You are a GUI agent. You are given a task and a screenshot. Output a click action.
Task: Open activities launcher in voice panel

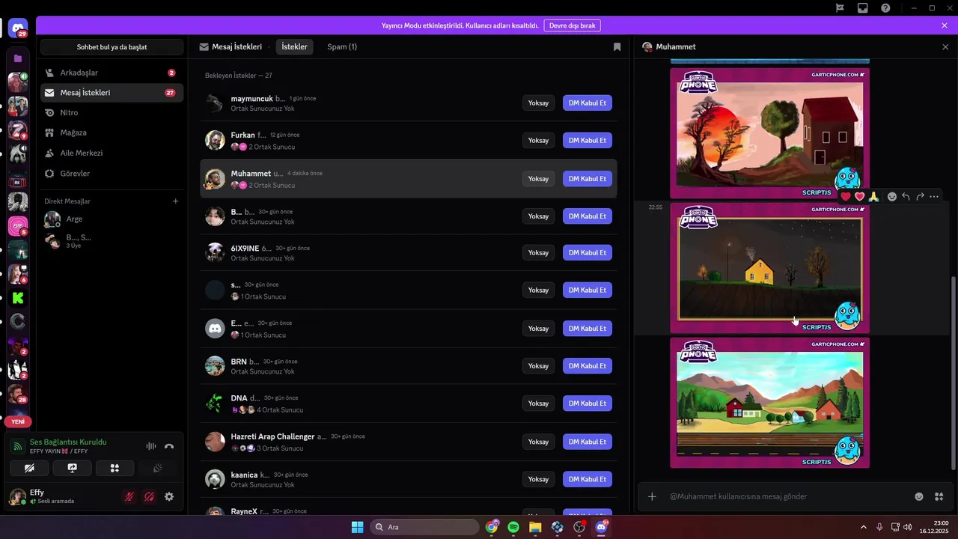[115, 468]
